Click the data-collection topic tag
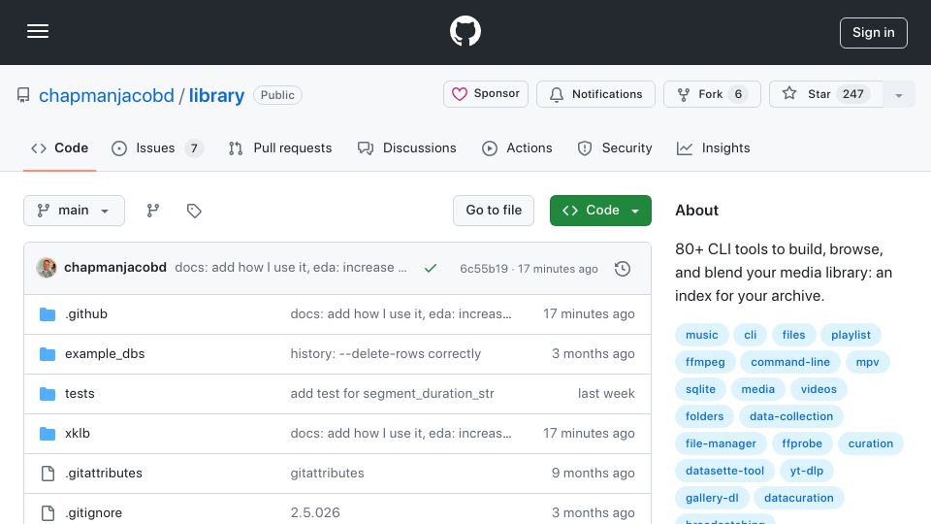Viewport: 931px width, 524px height. [x=791, y=416]
